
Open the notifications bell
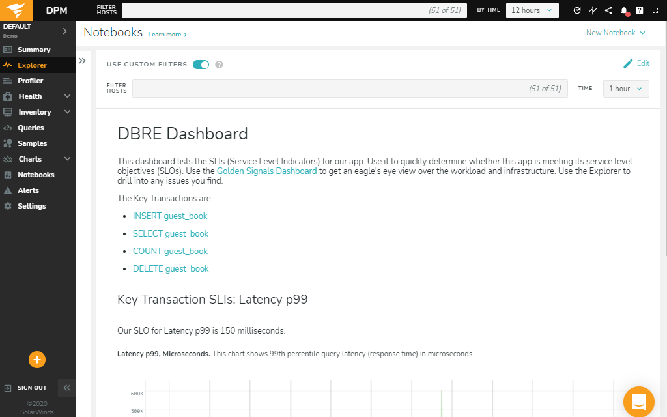pos(624,10)
